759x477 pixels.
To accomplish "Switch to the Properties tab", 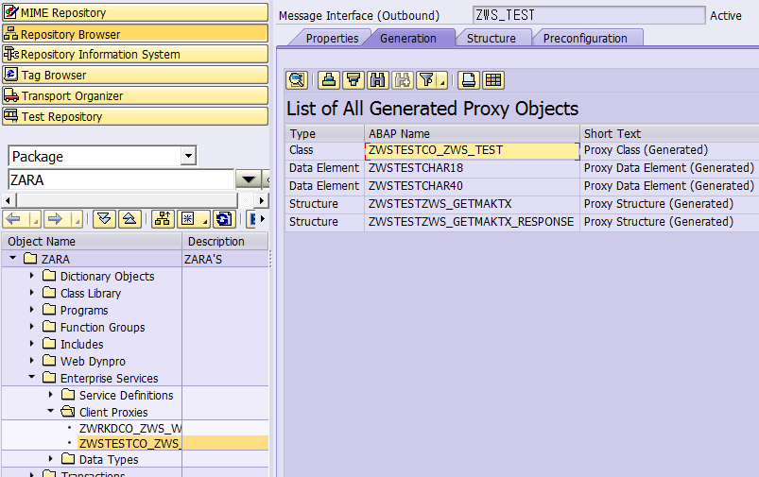I will click(332, 38).
